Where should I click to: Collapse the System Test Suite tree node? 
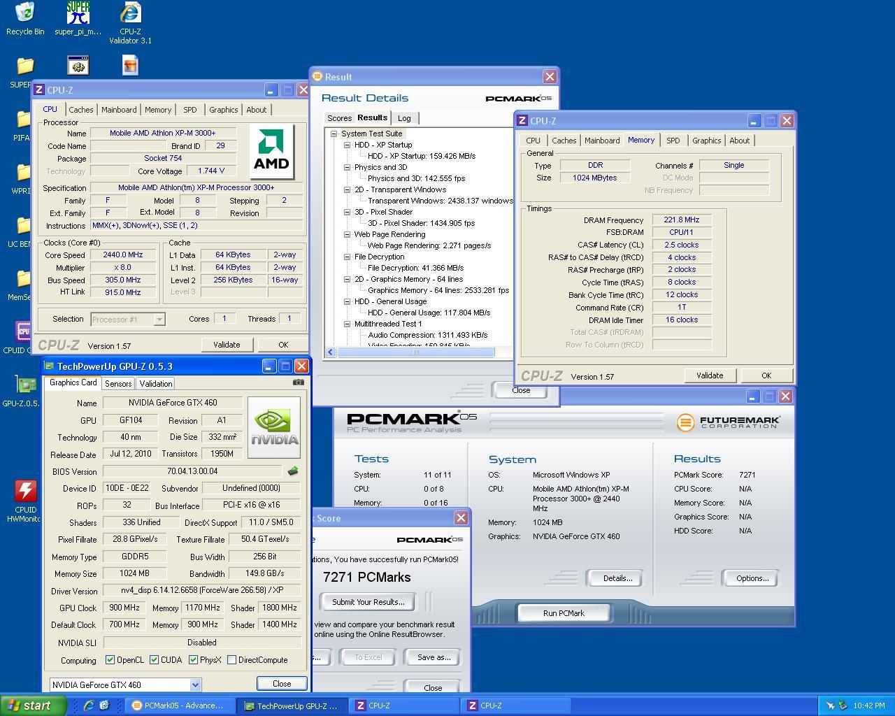tap(334, 134)
